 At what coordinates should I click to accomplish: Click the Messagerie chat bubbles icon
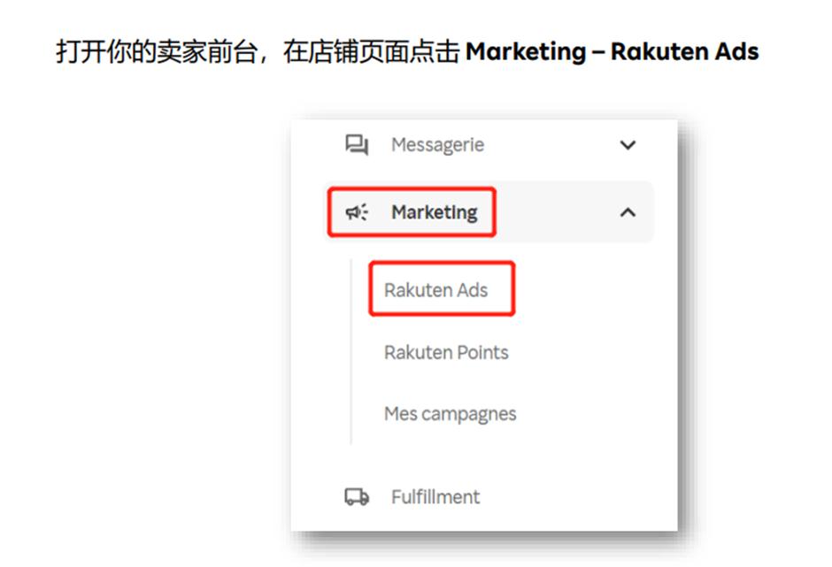pyautogui.click(x=357, y=144)
